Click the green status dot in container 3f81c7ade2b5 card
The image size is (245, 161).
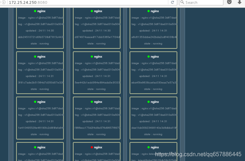[x=35, y=56]
